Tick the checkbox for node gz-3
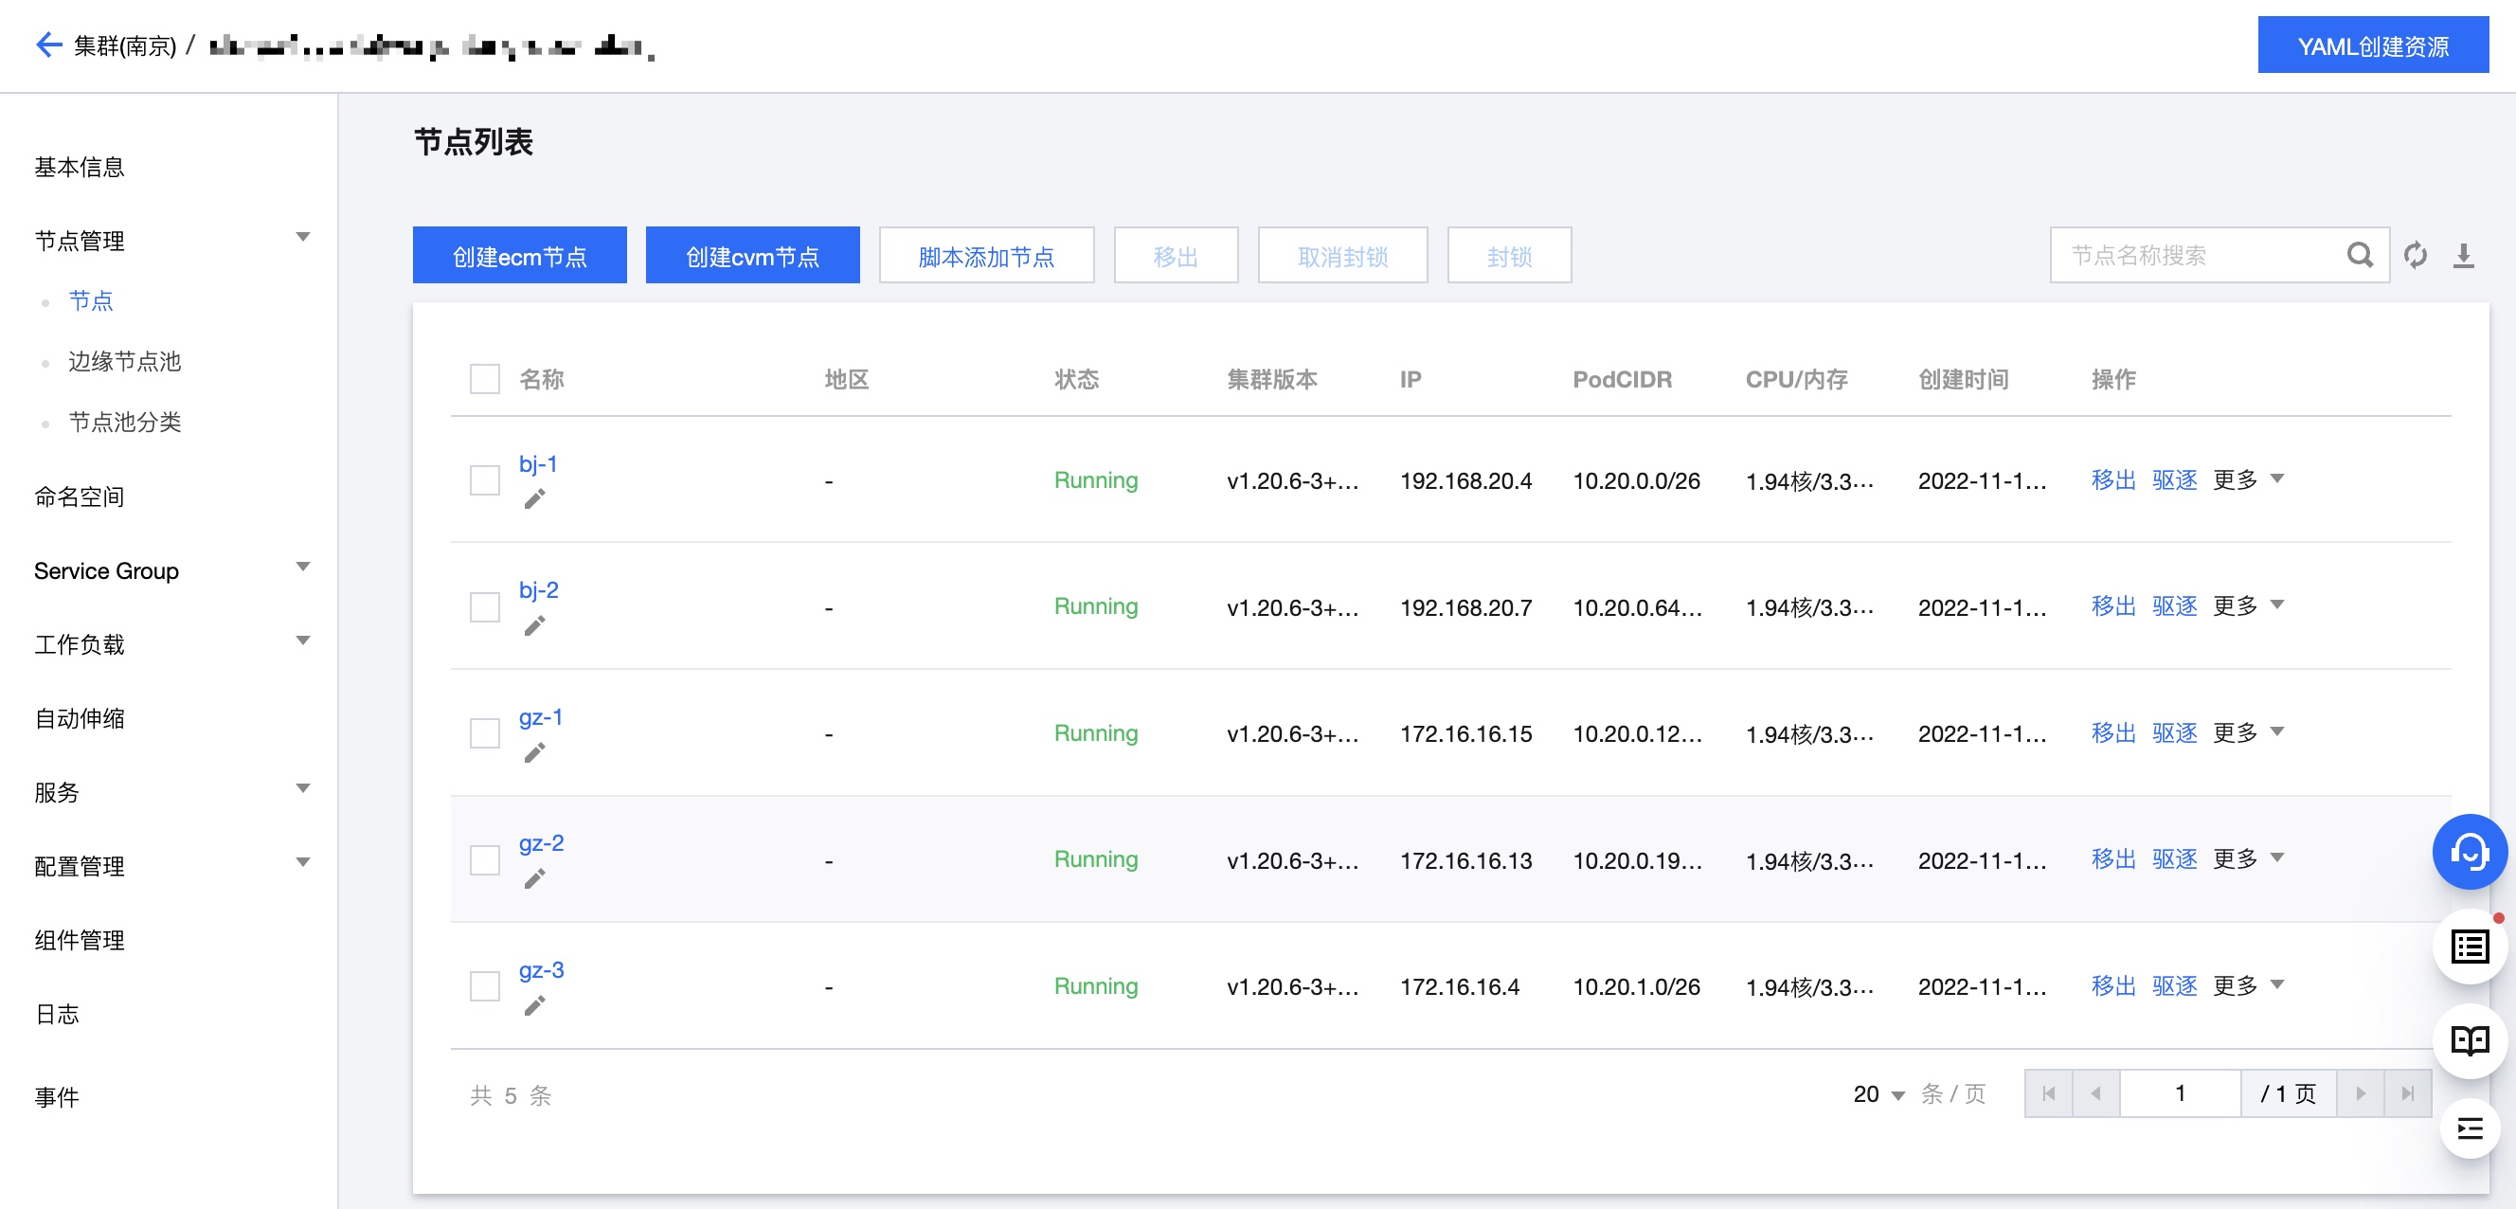Image resolution: width=2516 pixels, height=1209 pixels. click(x=484, y=986)
